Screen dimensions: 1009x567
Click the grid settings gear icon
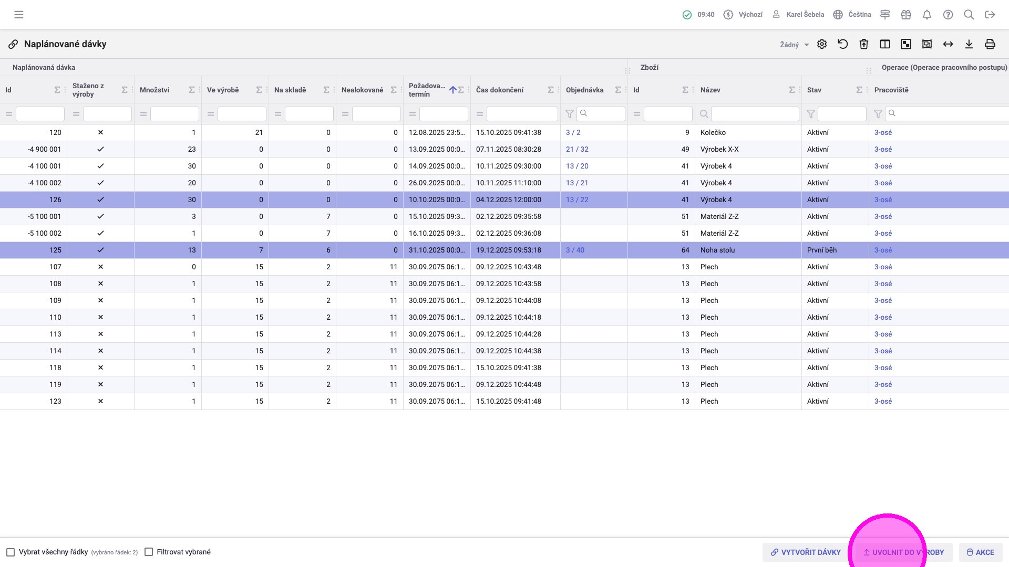click(x=822, y=44)
